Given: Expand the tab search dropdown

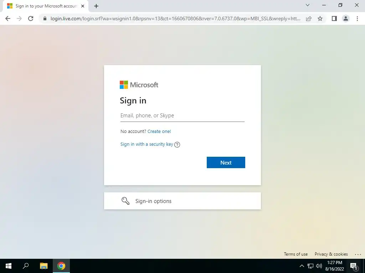Looking at the screenshot, I should tap(308, 5).
